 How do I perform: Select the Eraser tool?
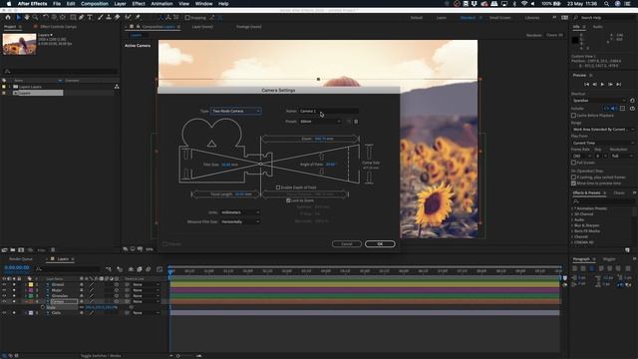click(118, 18)
